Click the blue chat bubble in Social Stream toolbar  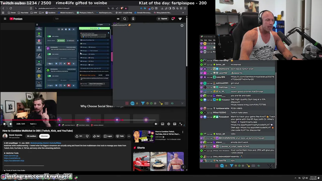(222, 166)
